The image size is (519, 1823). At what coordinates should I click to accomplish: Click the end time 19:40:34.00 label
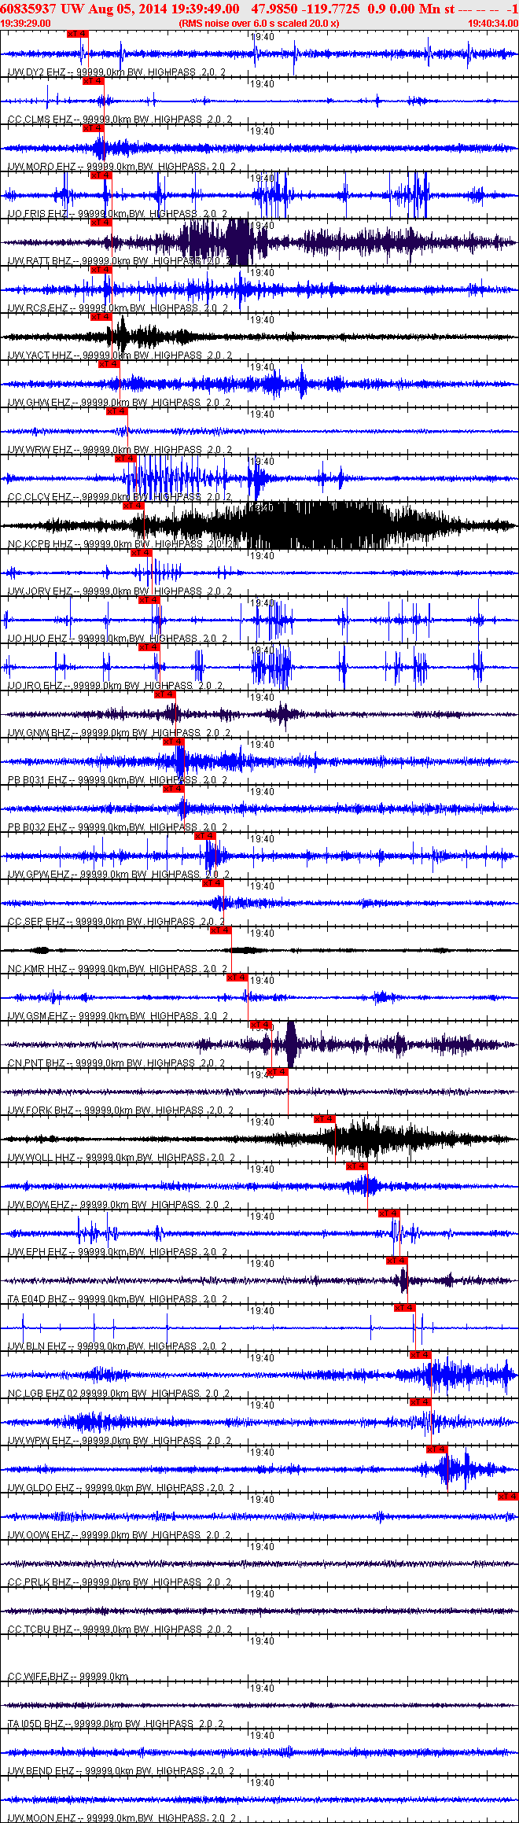(x=492, y=24)
